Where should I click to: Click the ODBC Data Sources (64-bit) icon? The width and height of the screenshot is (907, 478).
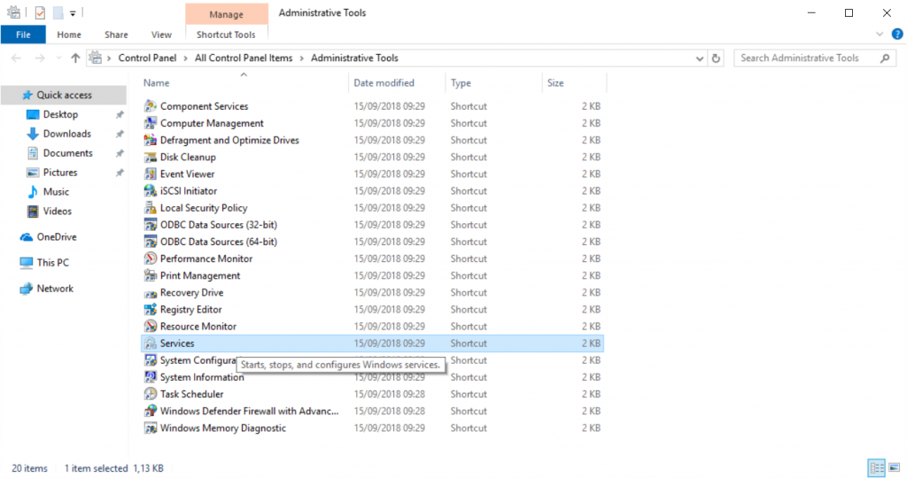coord(151,241)
